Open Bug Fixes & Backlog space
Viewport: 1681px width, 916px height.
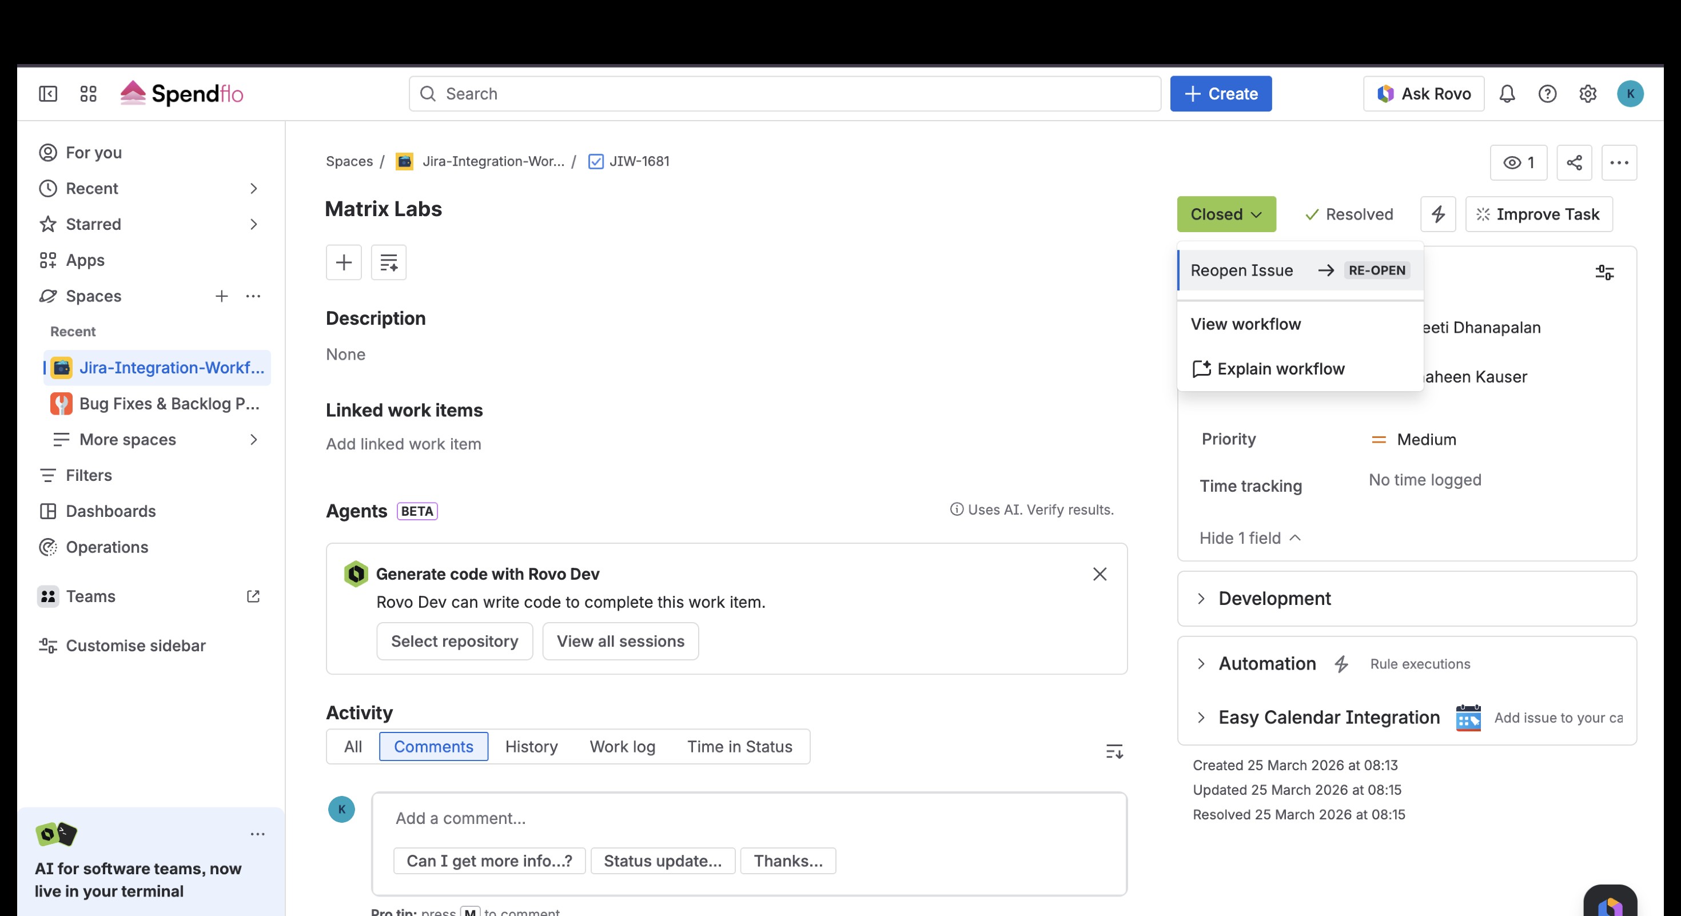click(x=157, y=404)
